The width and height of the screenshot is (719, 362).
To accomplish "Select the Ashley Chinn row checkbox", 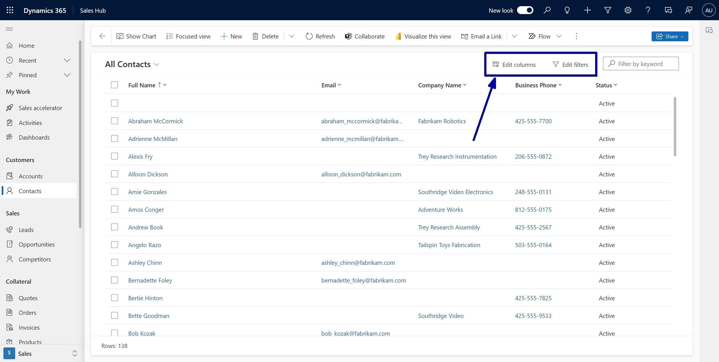I will coord(115,262).
